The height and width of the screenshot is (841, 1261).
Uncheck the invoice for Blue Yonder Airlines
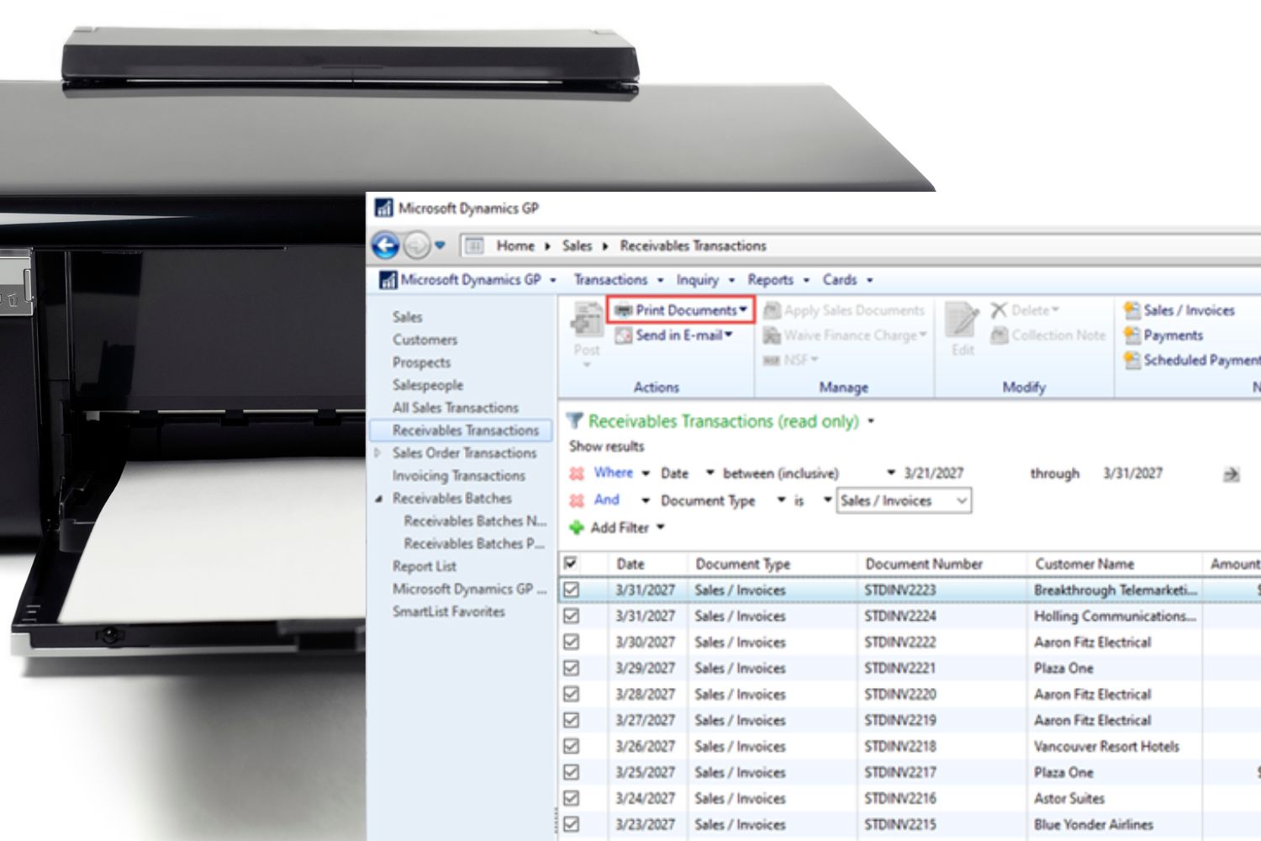[x=571, y=824]
